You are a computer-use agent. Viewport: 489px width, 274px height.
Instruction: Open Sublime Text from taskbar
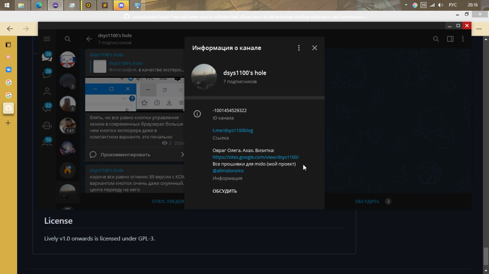coord(105,5)
